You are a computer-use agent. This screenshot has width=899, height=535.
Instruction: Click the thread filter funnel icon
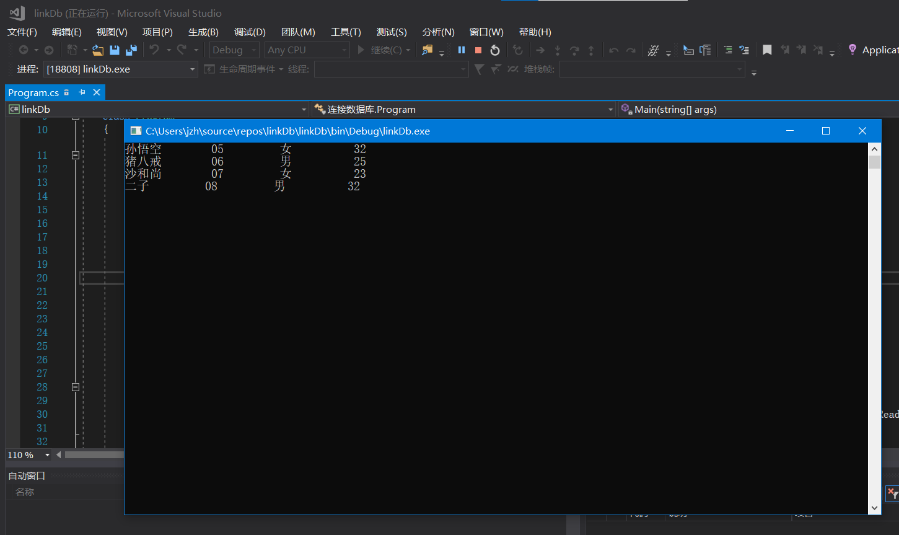pyautogui.click(x=479, y=69)
